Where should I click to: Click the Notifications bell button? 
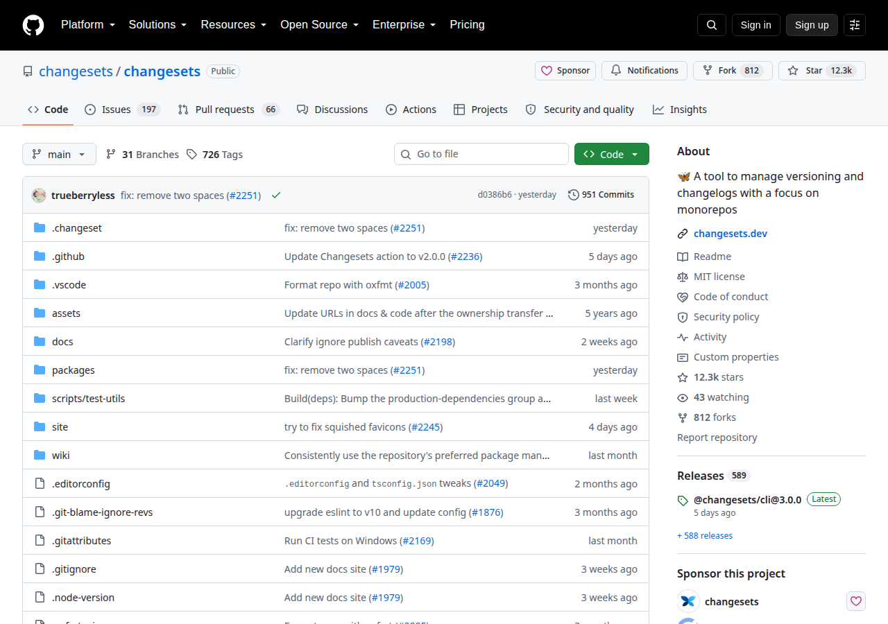644,71
